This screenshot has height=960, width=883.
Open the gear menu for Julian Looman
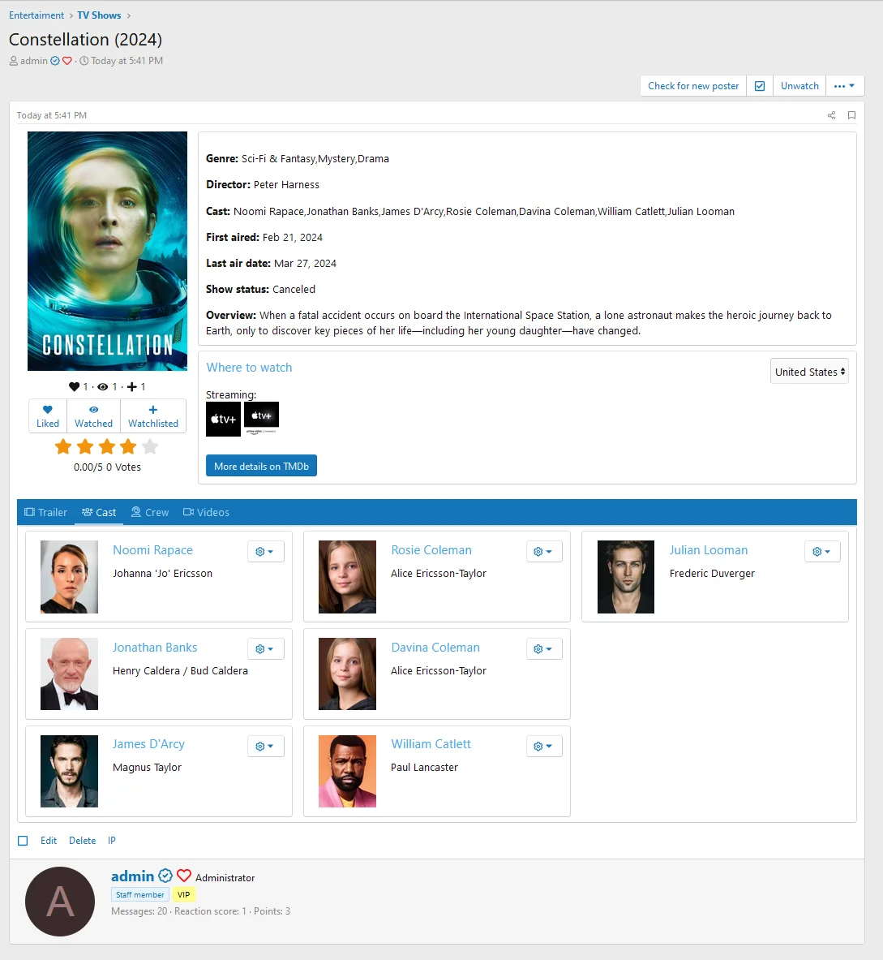point(822,552)
